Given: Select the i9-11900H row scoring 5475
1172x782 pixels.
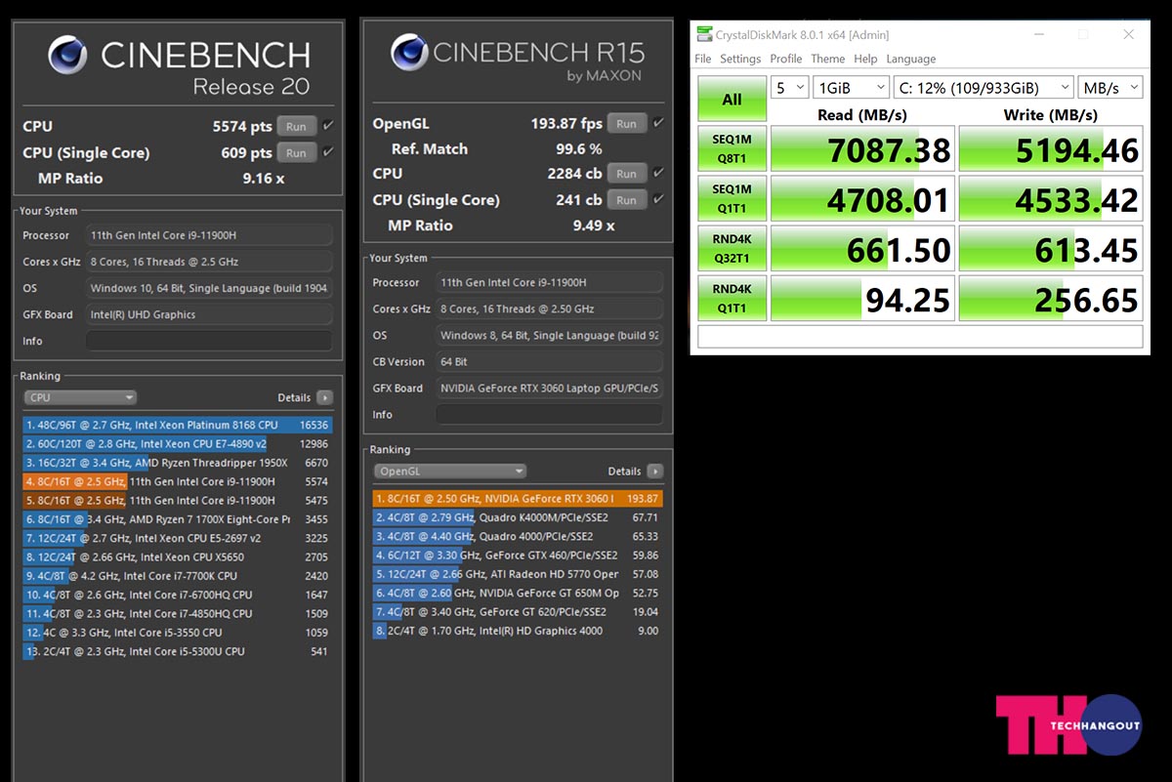Looking at the screenshot, I should [x=177, y=500].
